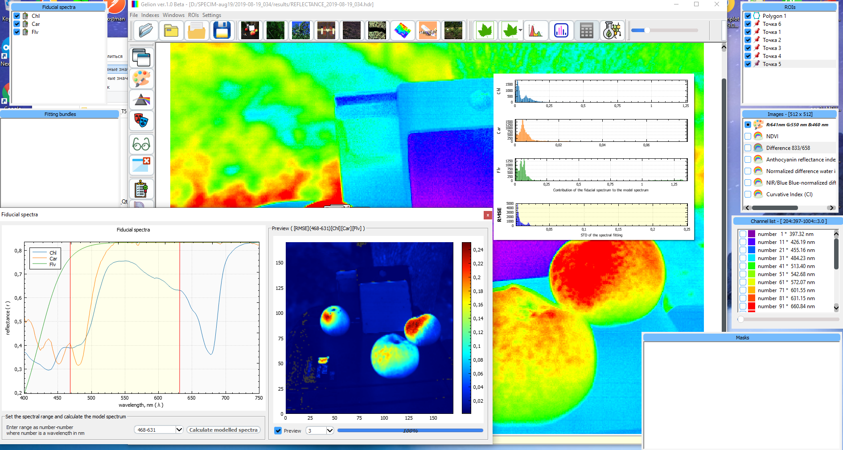Enable the NDVI image checkbox
The image size is (843, 450).
tap(748, 136)
